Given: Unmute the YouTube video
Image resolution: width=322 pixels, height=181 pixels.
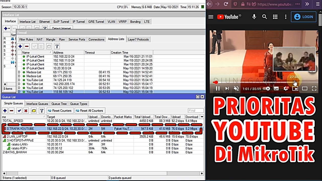Looking at the screenshot, I should coord(236,88).
